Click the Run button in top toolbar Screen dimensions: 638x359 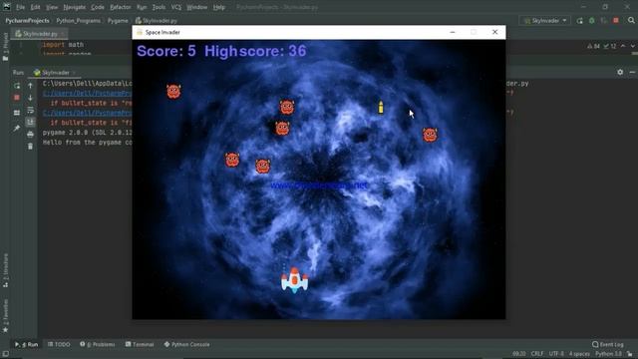[580, 20]
